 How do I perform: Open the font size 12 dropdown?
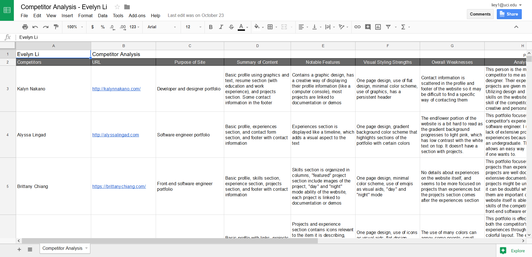193,27
